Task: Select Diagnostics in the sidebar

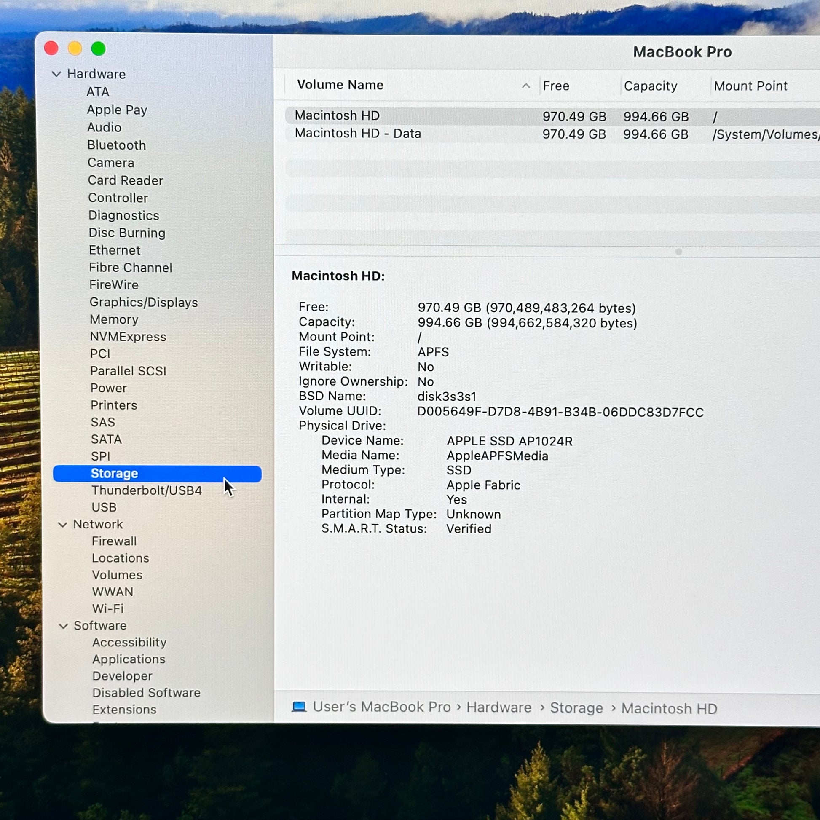Action: click(124, 216)
